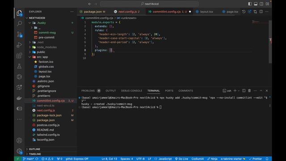The image size is (286, 161).
Task: Click Go Live in status bar
Action: tap(181, 159)
